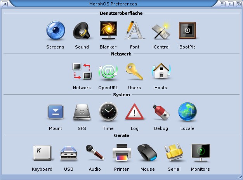Image resolution: width=243 pixels, height=180 pixels.
Task: Open the Time clock icon
Action: [108, 112]
